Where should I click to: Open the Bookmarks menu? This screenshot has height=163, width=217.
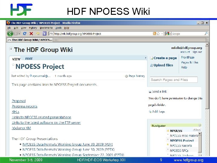pos(46,28)
